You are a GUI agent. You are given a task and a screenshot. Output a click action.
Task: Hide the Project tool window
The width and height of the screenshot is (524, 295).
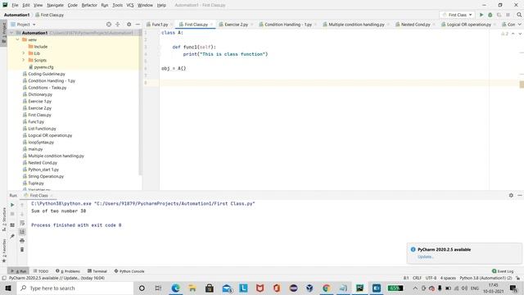(x=138, y=25)
